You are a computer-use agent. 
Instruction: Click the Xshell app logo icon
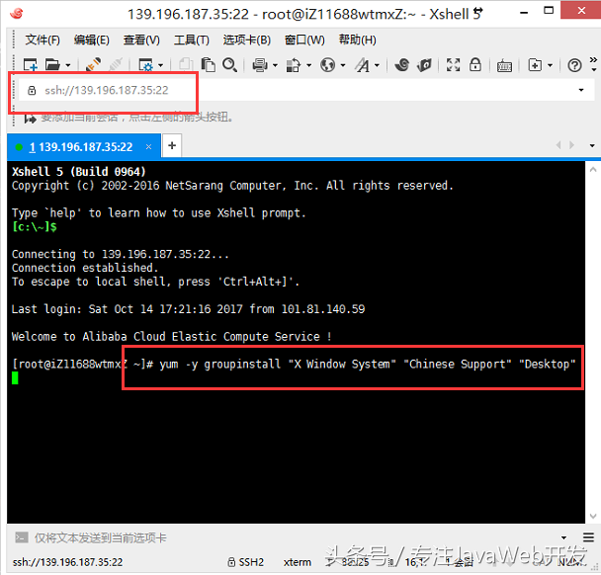[17, 14]
